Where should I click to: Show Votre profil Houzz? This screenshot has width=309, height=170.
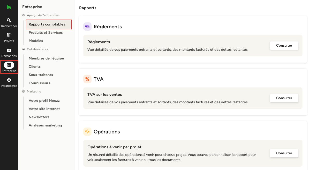(44, 101)
